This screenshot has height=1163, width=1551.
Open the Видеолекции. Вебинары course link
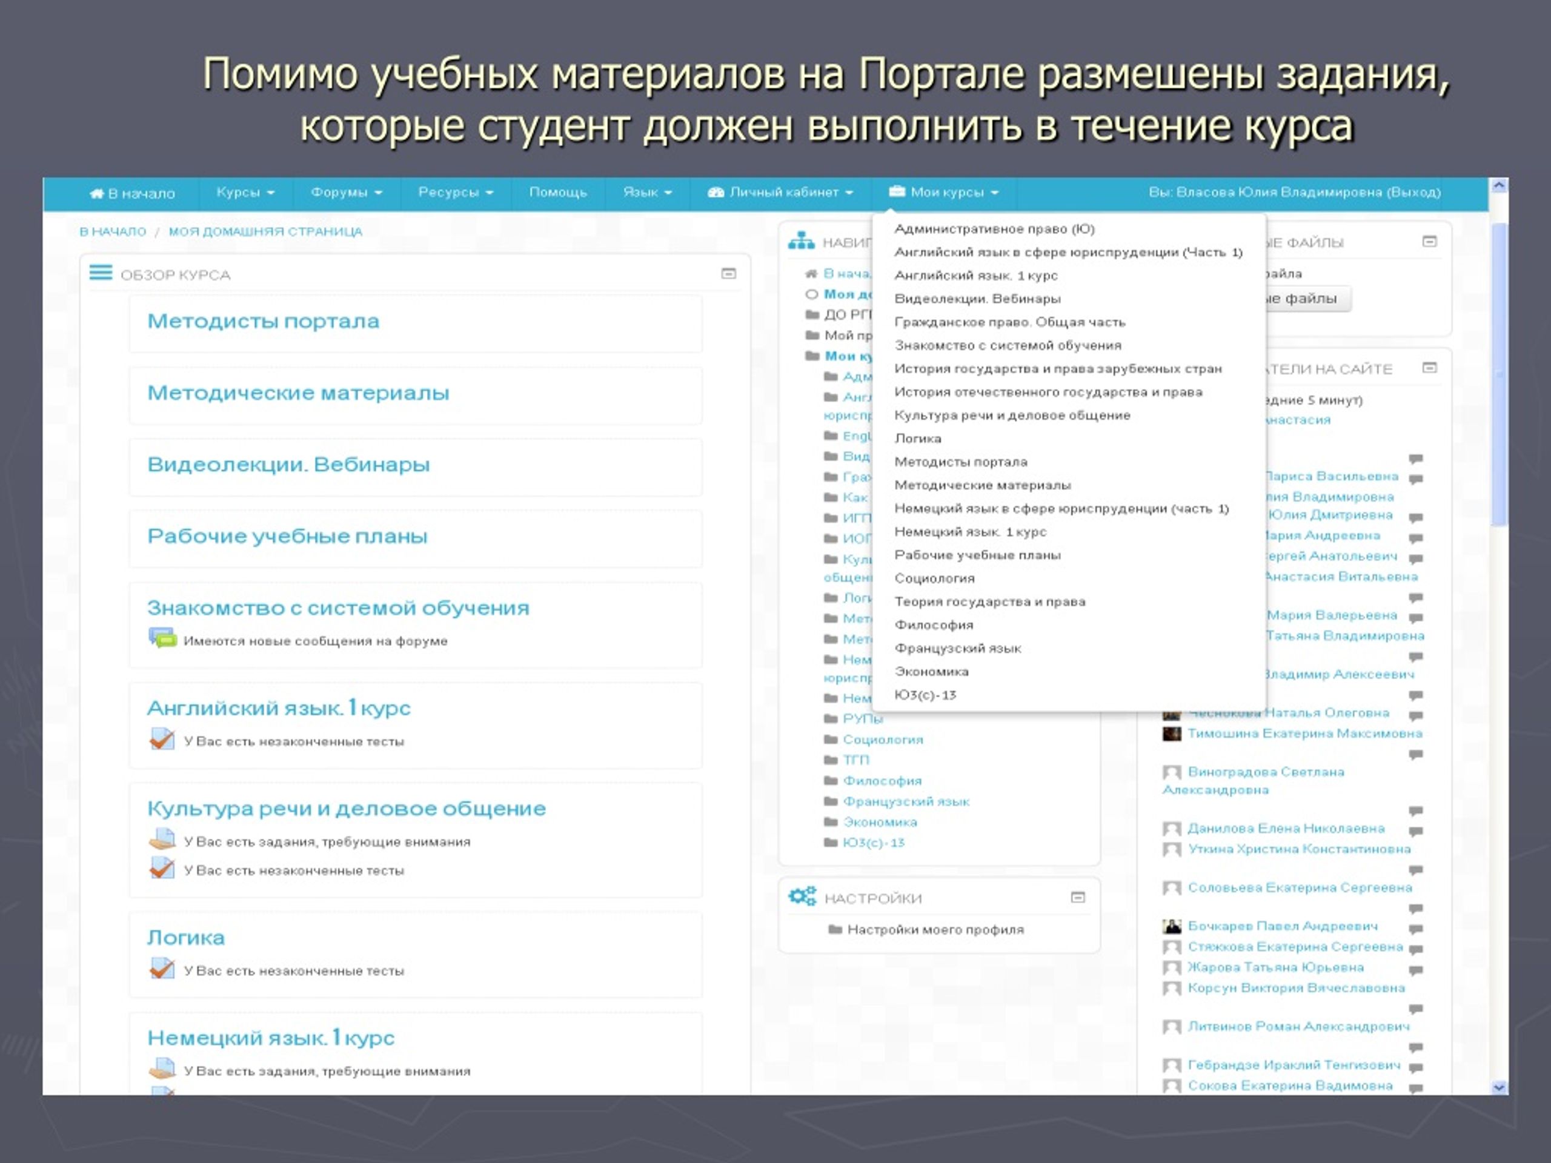click(x=288, y=464)
